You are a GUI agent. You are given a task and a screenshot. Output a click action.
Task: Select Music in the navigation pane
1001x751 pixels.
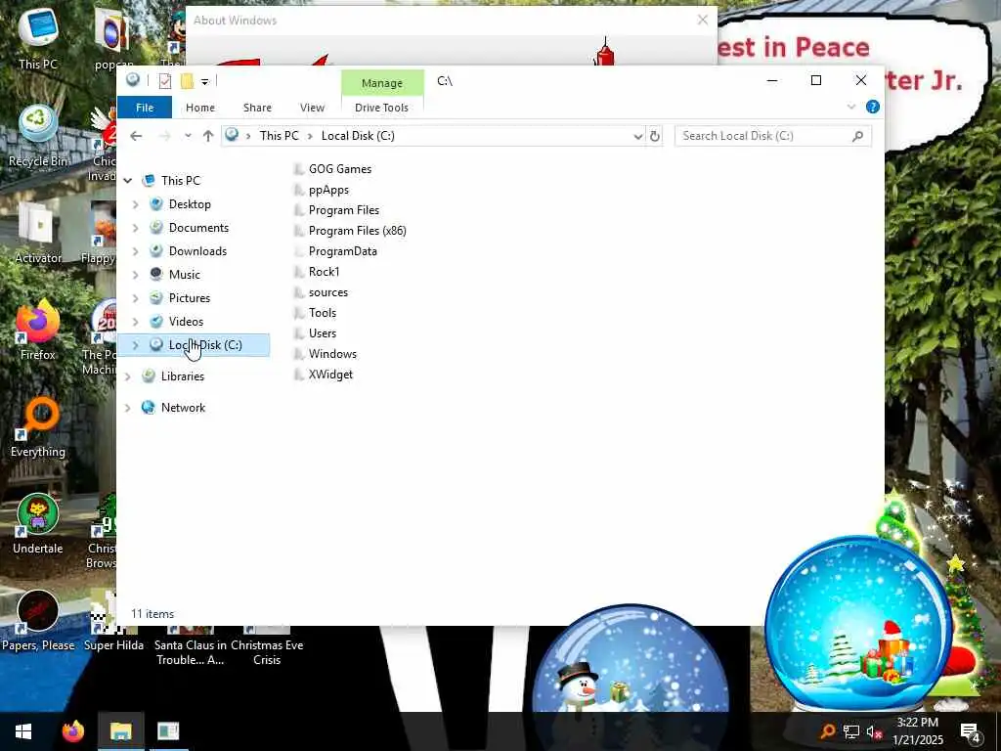(x=185, y=275)
